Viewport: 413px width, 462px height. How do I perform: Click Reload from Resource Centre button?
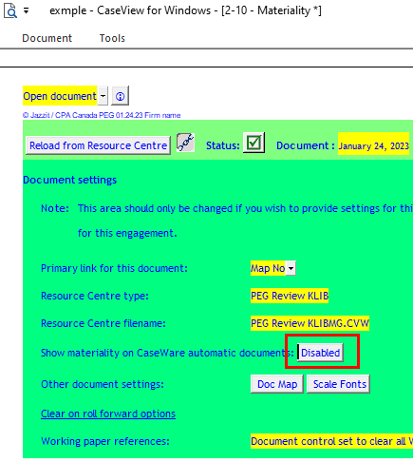pyautogui.click(x=98, y=145)
